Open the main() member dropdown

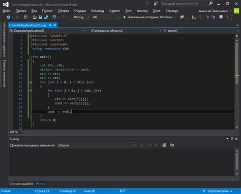click(x=200, y=31)
